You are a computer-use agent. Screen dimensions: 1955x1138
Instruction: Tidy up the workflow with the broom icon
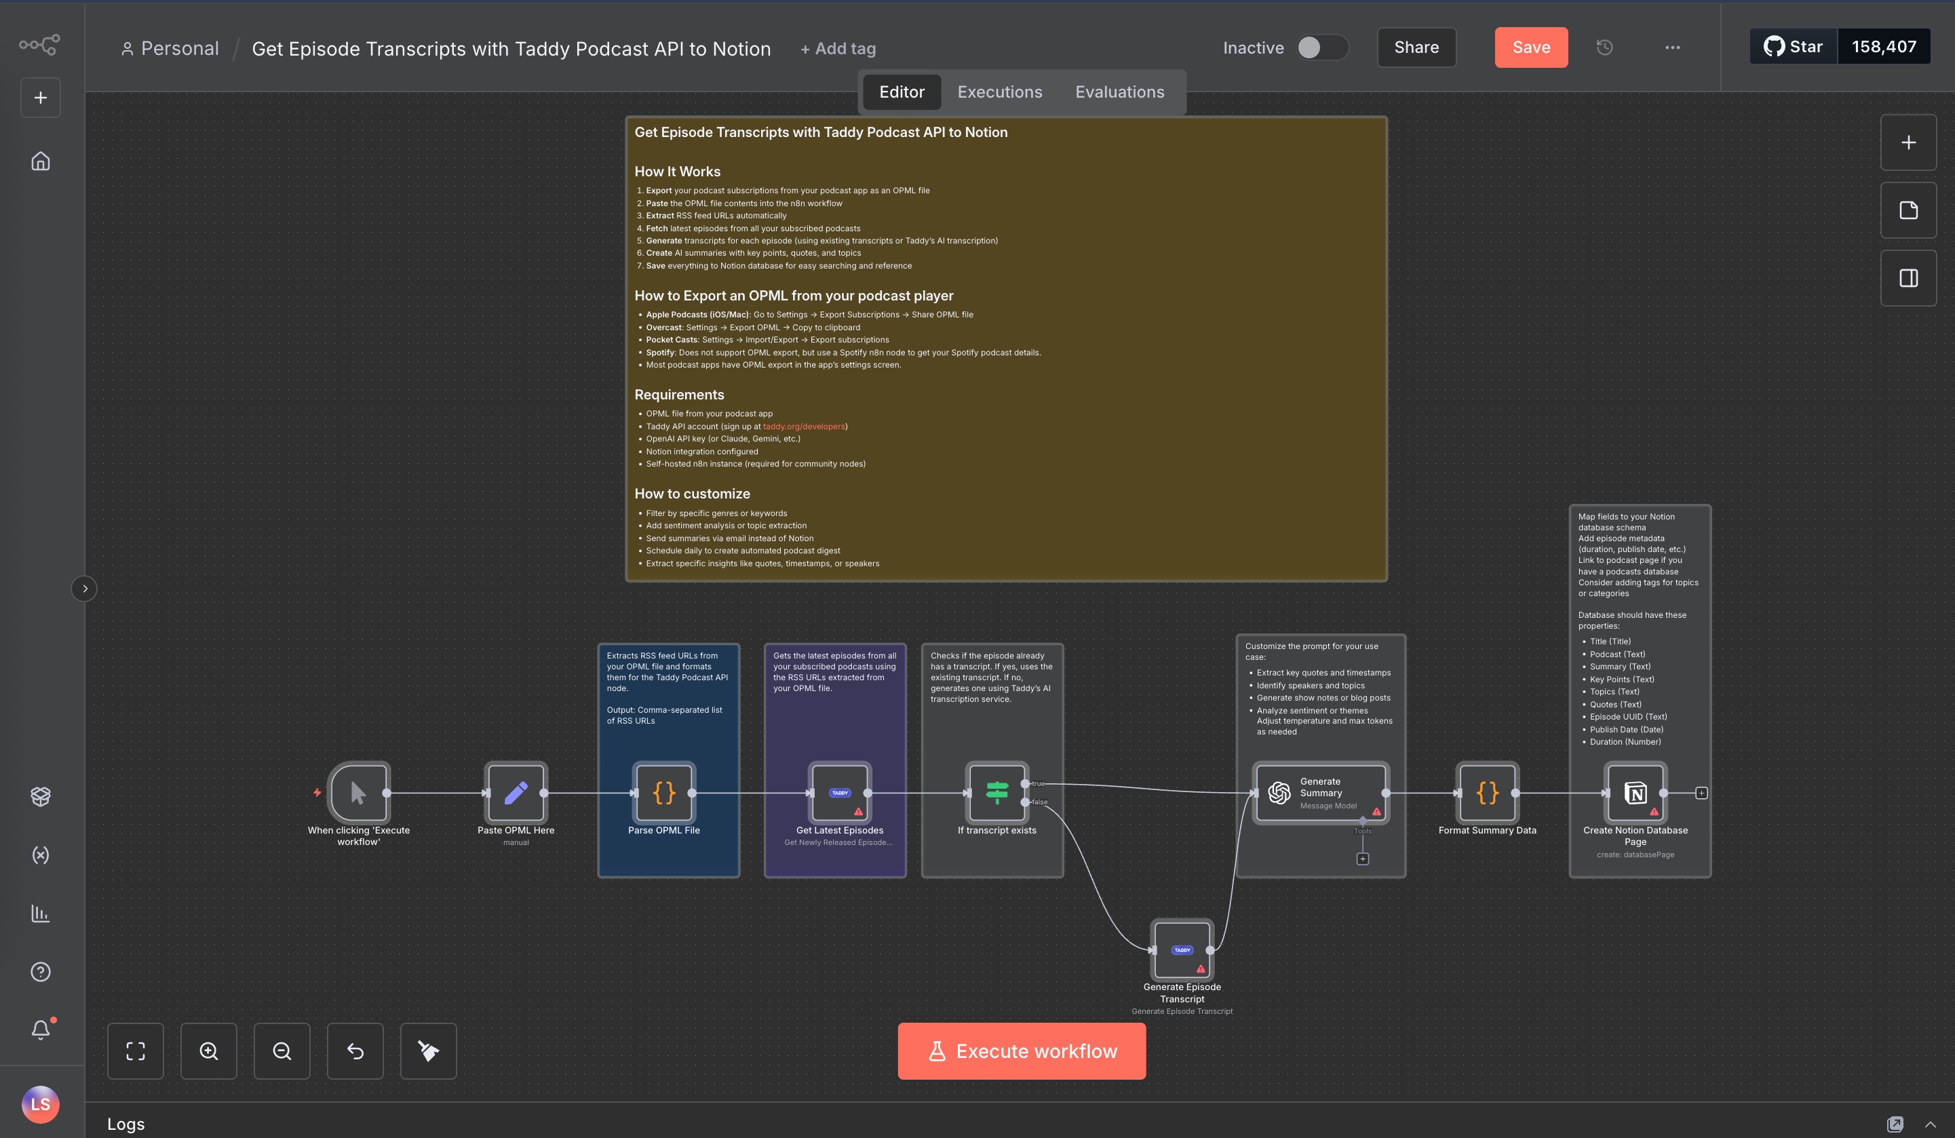(428, 1051)
